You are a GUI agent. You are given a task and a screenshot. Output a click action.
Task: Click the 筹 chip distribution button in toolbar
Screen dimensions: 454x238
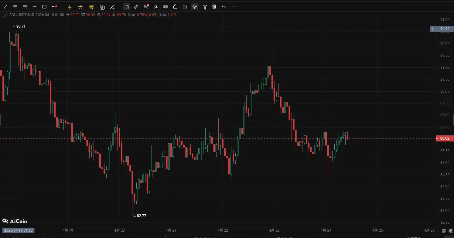point(91,7)
